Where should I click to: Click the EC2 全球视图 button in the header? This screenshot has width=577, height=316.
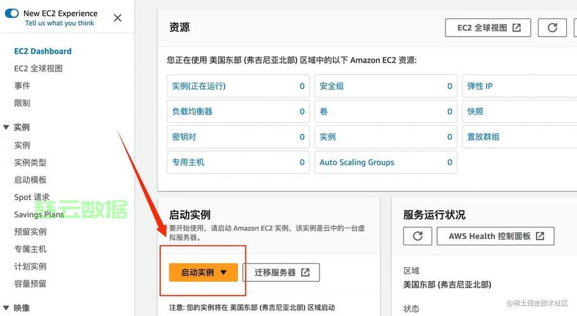tap(488, 28)
